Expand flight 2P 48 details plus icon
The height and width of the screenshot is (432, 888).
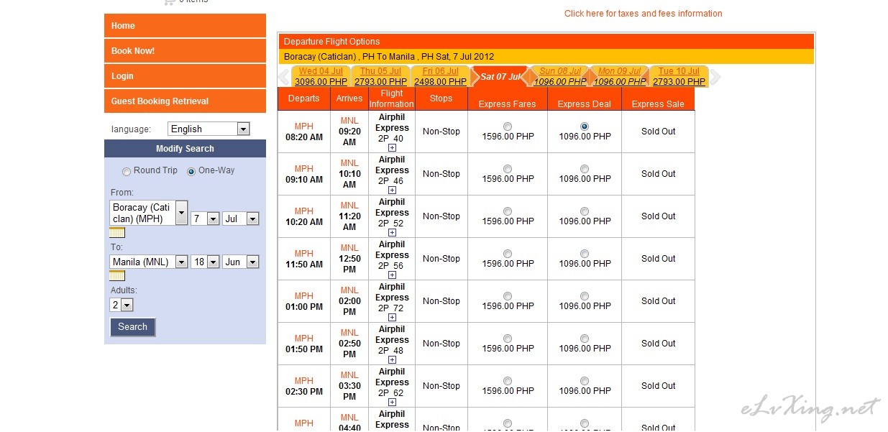(x=392, y=360)
